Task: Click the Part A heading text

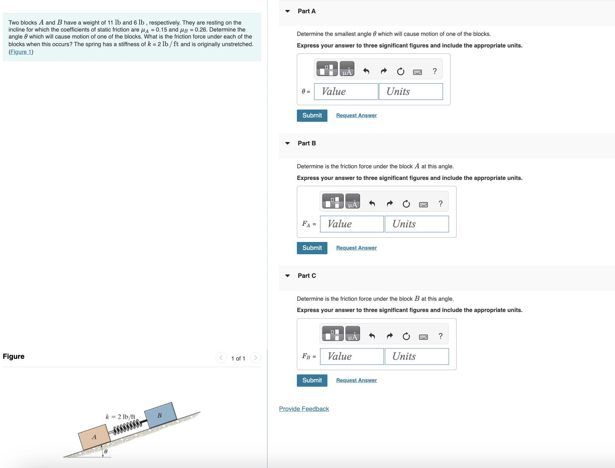Action: [307, 11]
